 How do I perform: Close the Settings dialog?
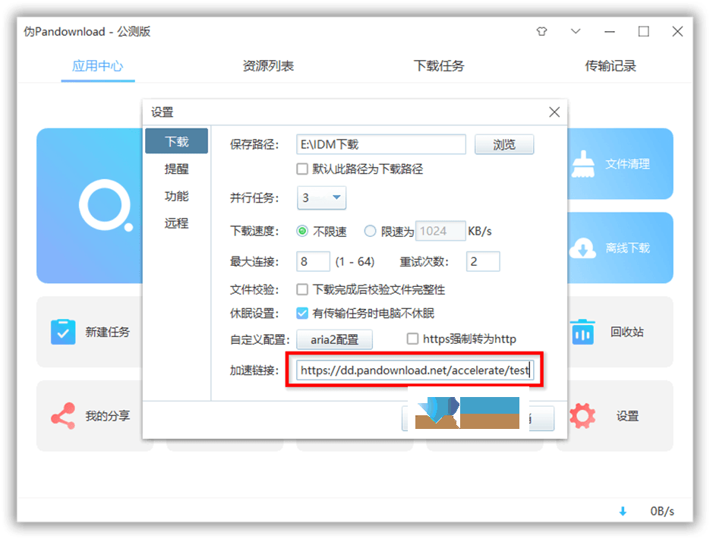[x=554, y=112]
